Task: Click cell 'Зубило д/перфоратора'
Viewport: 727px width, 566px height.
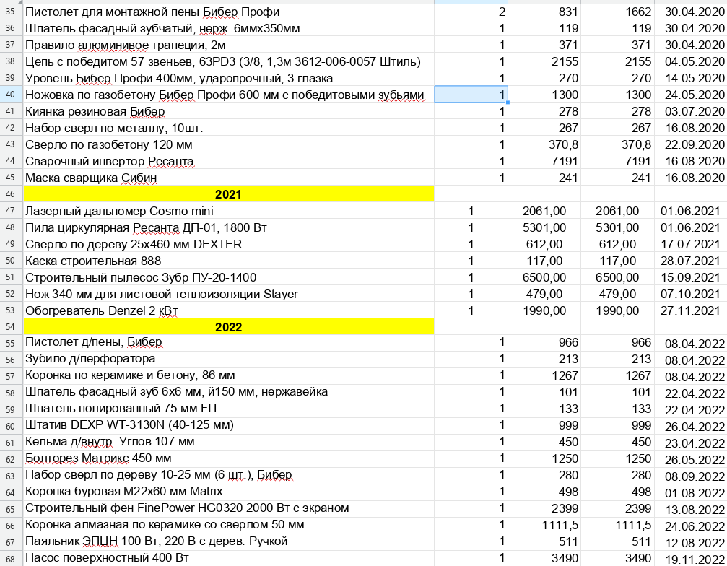Action: coord(229,359)
